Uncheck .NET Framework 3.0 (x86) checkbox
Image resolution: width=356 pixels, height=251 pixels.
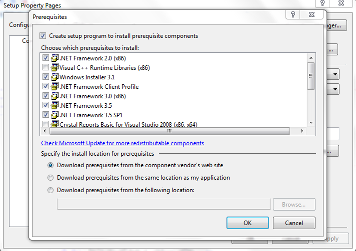45,96
